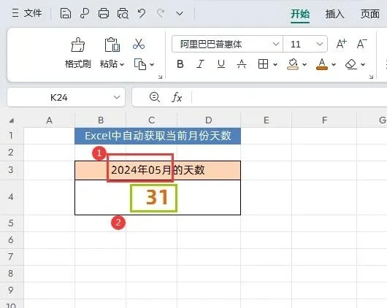
Task: Select column E header
Action: (267, 120)
